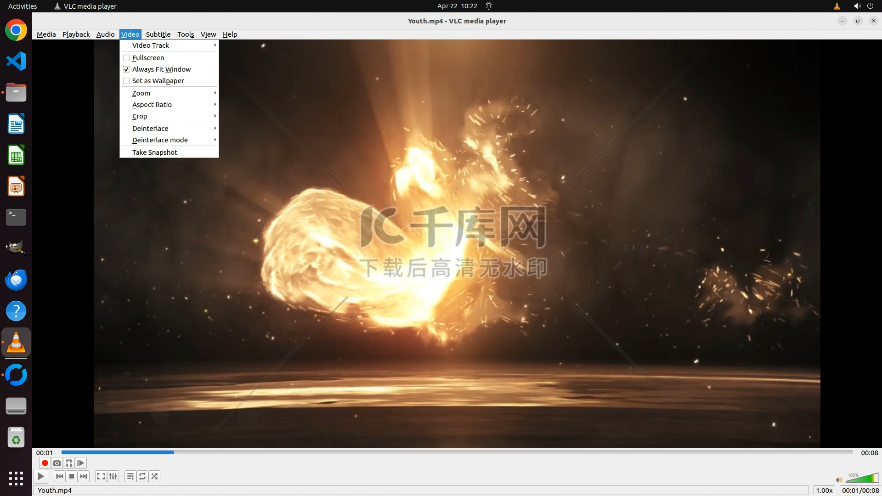The height and width of the screenshot is (496, 882).
Task: Open Thunderbird from the Ubuntu dock
Action: click(x=16, y=280)
